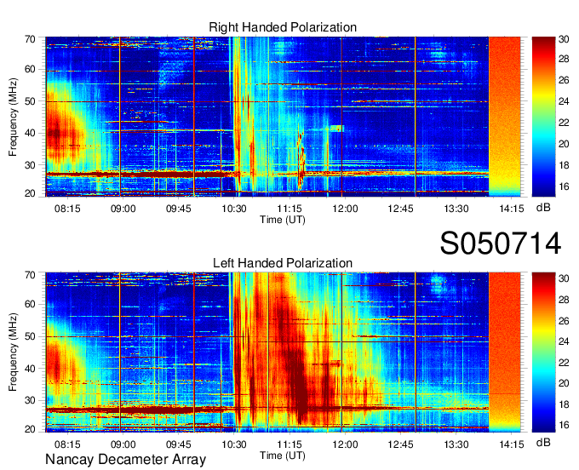Click the 10:30 tick under Left Handed plot
Image resolution: width=579 pixels, height=470 pixels.
pyautogui.click(x=234, y=444)
